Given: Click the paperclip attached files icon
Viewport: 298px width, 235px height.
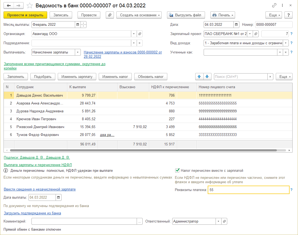Looking at the screenshot, I should (x=110, y=15).
